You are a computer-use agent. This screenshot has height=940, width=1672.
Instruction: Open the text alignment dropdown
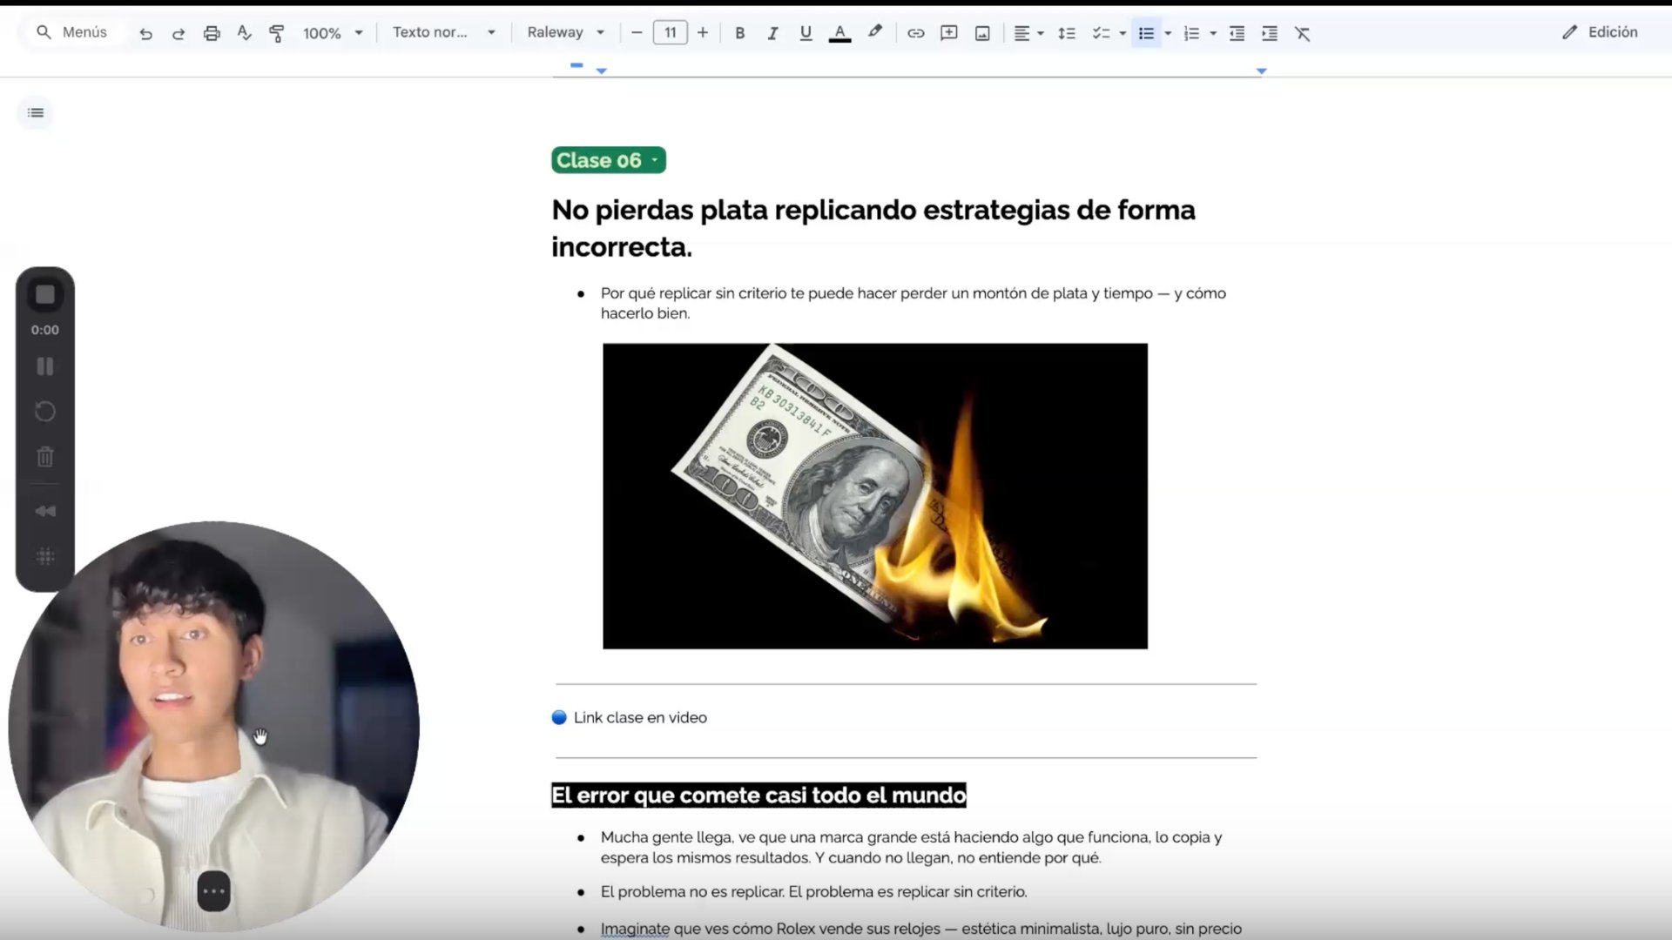[1028, 33]
